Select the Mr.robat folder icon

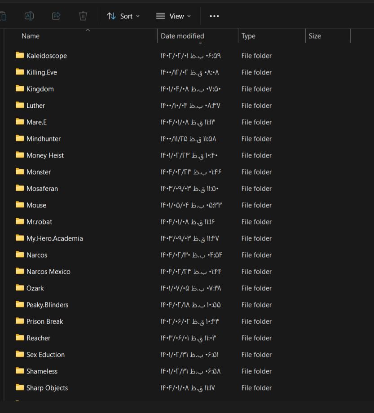(x=20, y=221)
